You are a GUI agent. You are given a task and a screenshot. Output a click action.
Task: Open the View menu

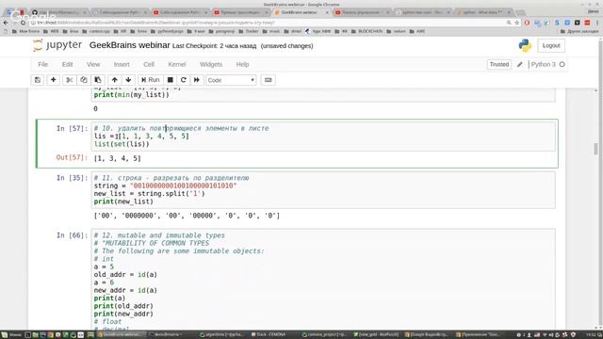pos(93,65)
